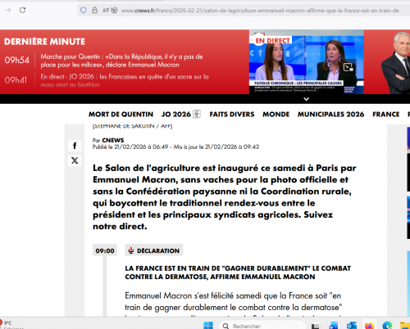Click the publication date line
Image resolution: width=410 pixels, height=329 pixels.
(175, 147)
